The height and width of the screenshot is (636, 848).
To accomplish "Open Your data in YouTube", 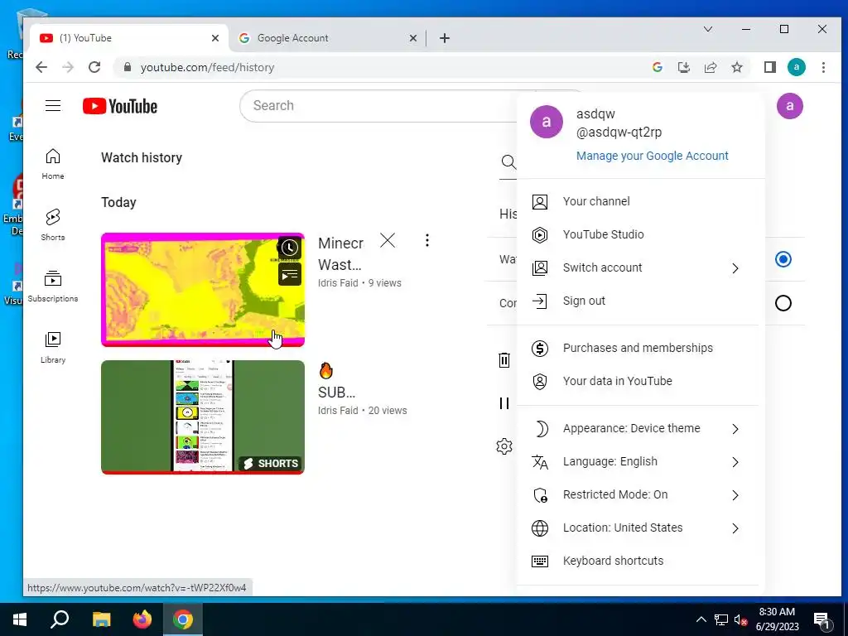I will (637, 381).
